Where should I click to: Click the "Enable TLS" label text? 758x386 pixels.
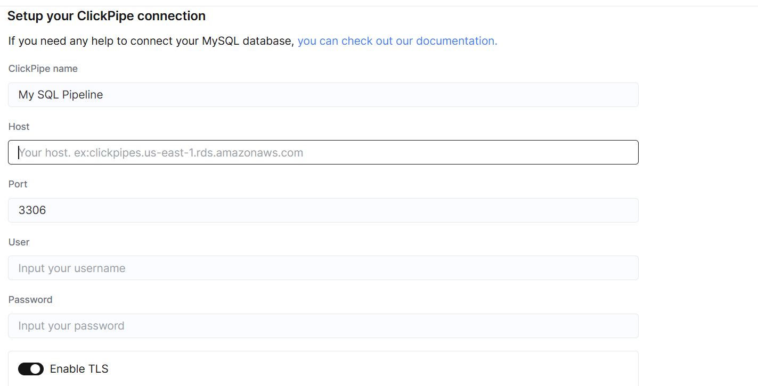coord(79,369)
